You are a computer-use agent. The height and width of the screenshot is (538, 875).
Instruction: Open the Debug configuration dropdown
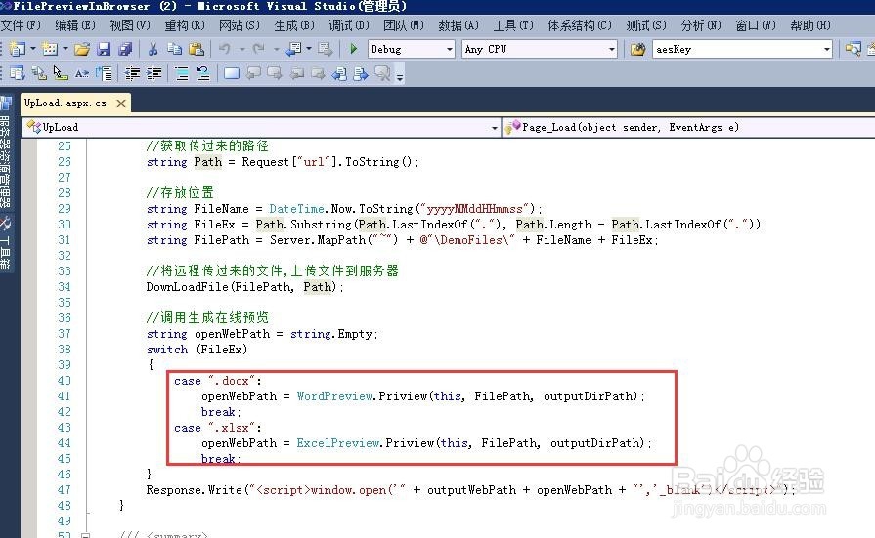coord(412,49)
